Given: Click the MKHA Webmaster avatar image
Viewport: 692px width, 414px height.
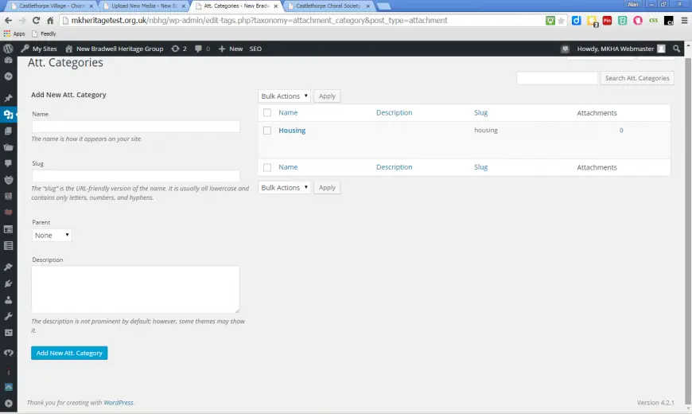Looking at the screenshot, I should [x=661, y=49].
